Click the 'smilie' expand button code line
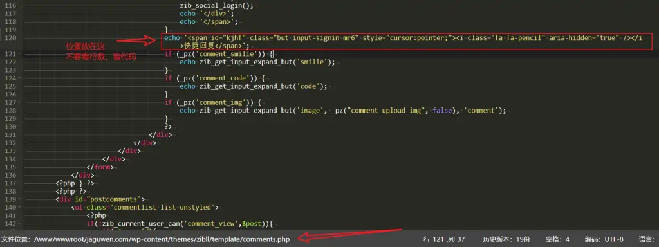The image size is (659, 247). pyautogui.click(x=257, y=62)
